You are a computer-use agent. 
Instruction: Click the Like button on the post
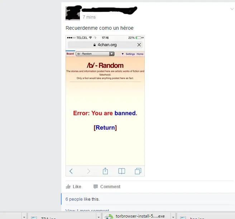tap(73, 187)
